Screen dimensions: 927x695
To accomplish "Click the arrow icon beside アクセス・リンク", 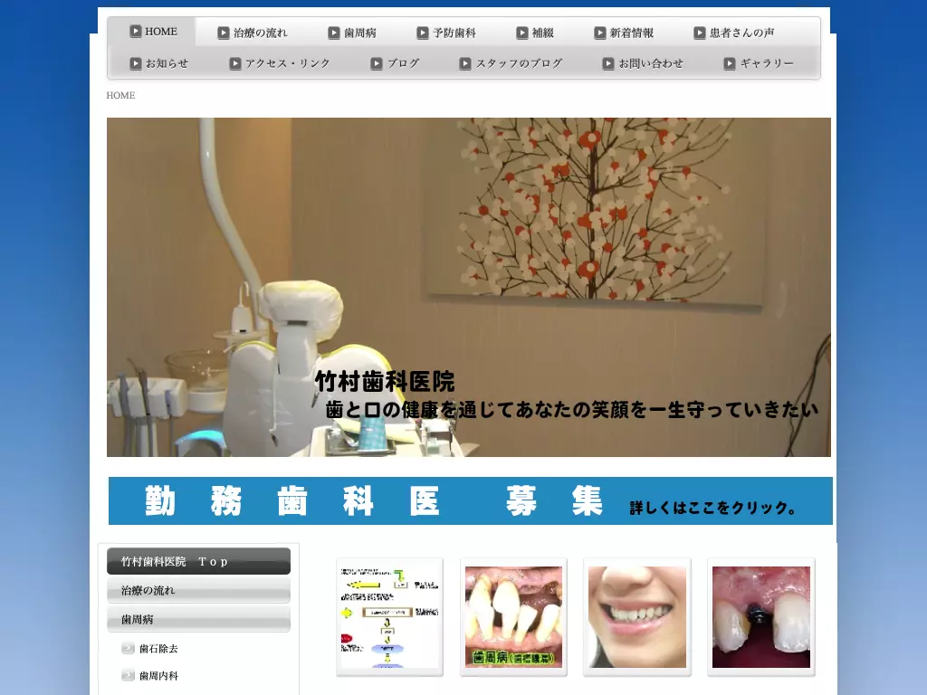I will click(235, 63).
